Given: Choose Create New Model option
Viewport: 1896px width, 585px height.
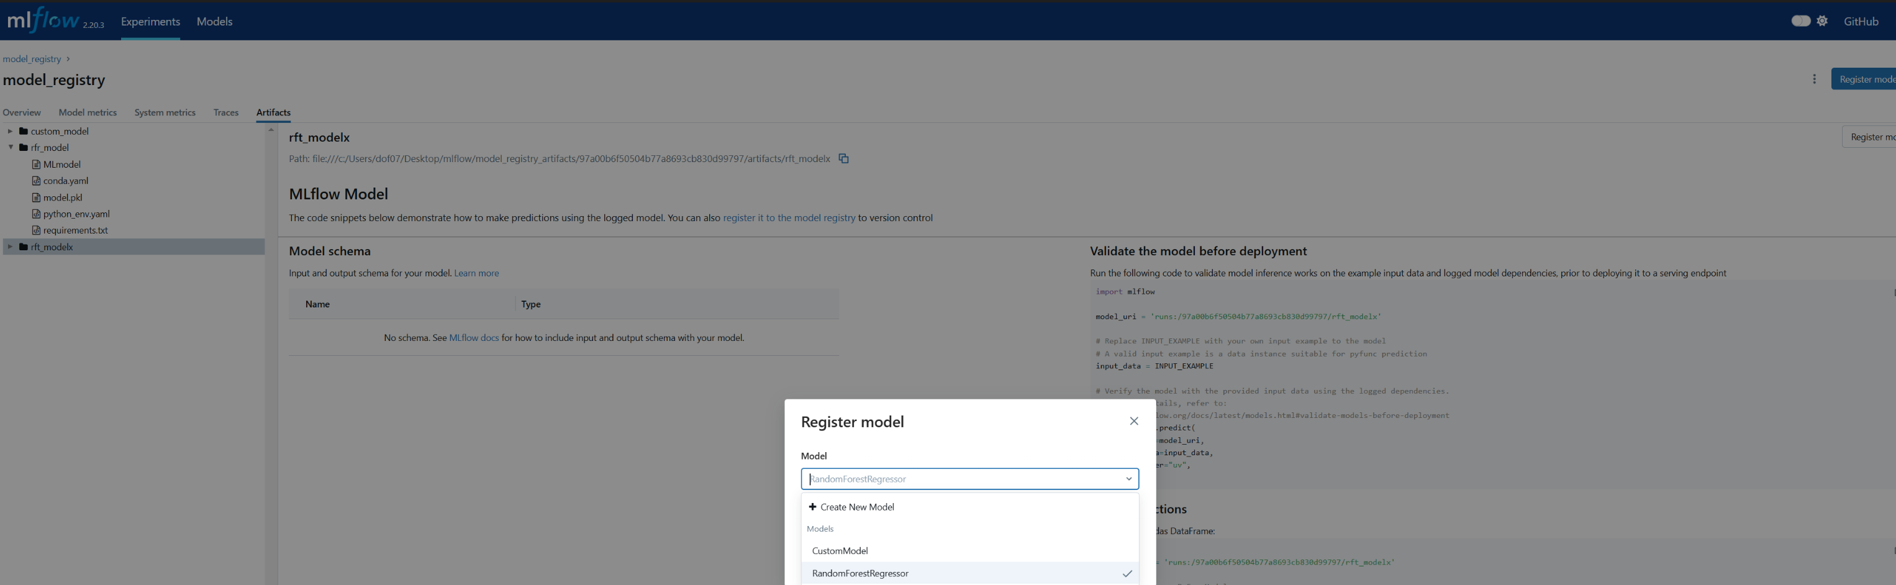Looking at the screenshot, I should pyautogui.click(x=969, y=507).
